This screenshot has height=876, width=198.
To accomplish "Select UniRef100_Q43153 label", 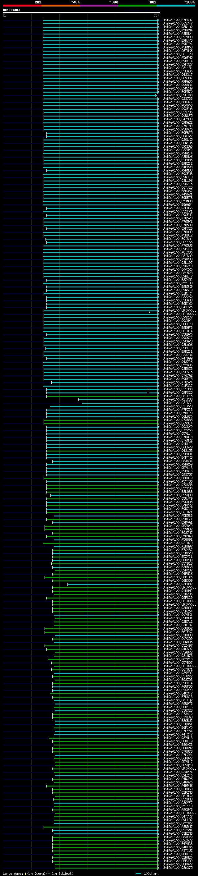I will point(177,451).
